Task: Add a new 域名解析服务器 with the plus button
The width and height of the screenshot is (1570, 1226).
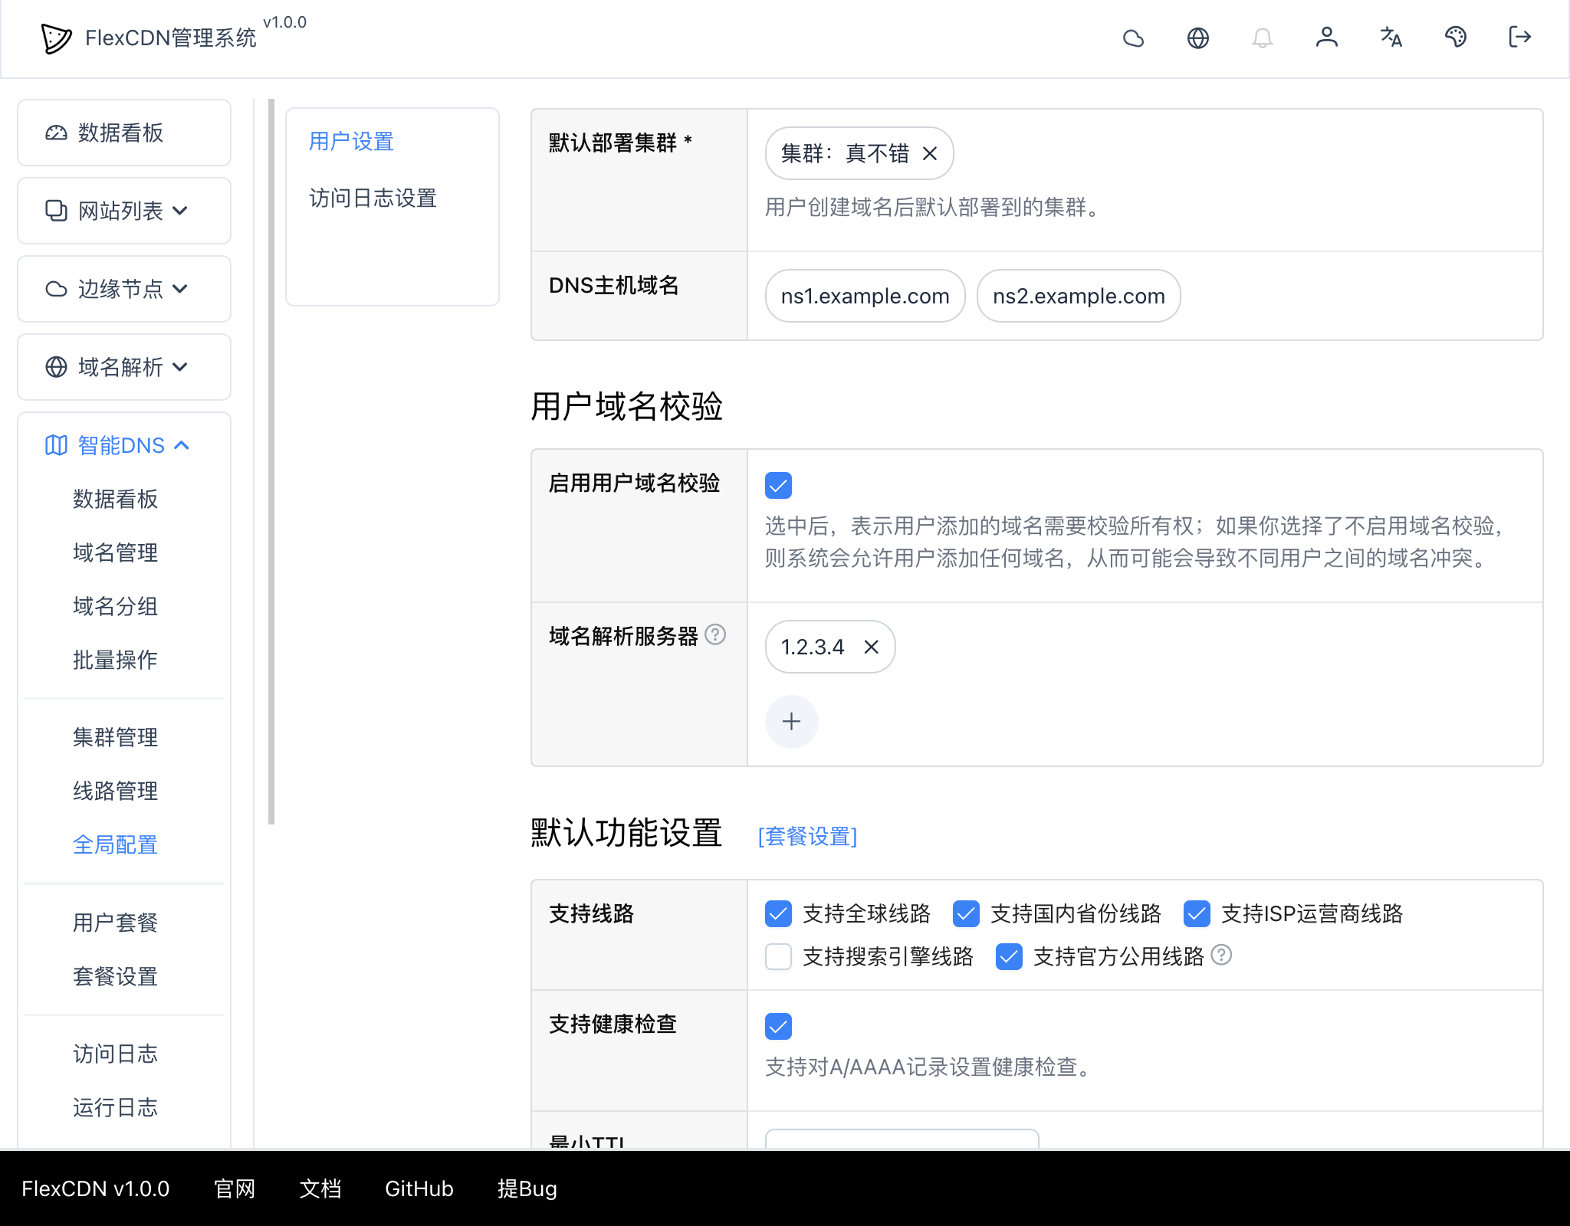Action: point(792,721)
